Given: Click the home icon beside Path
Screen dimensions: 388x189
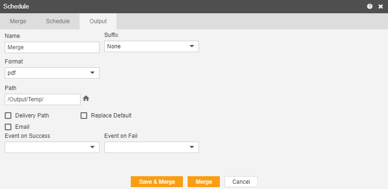Looking at the screenshot, I should [x=86, y=99].
